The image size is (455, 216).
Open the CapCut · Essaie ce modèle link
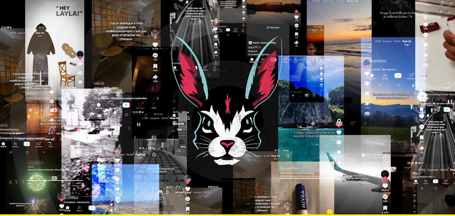(x=262, y=42)
